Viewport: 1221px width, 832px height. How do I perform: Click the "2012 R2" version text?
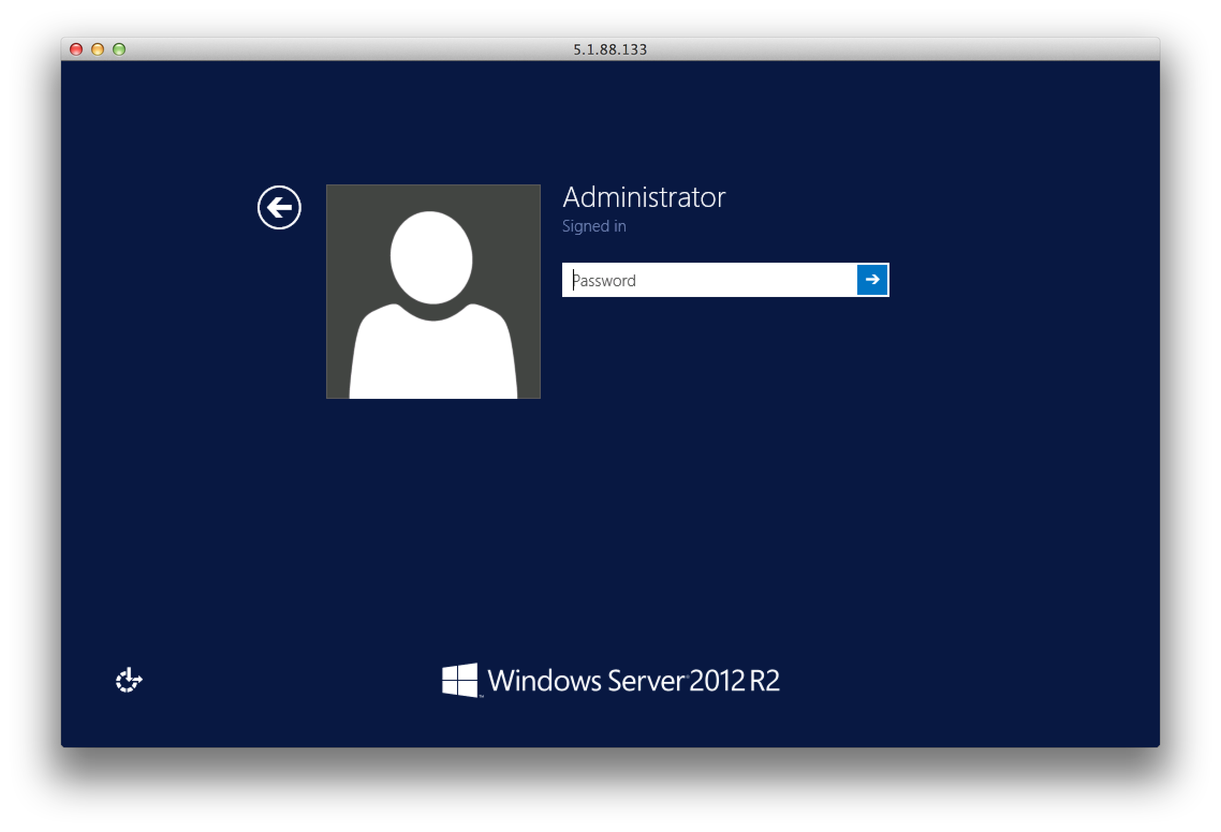[734, 681]
